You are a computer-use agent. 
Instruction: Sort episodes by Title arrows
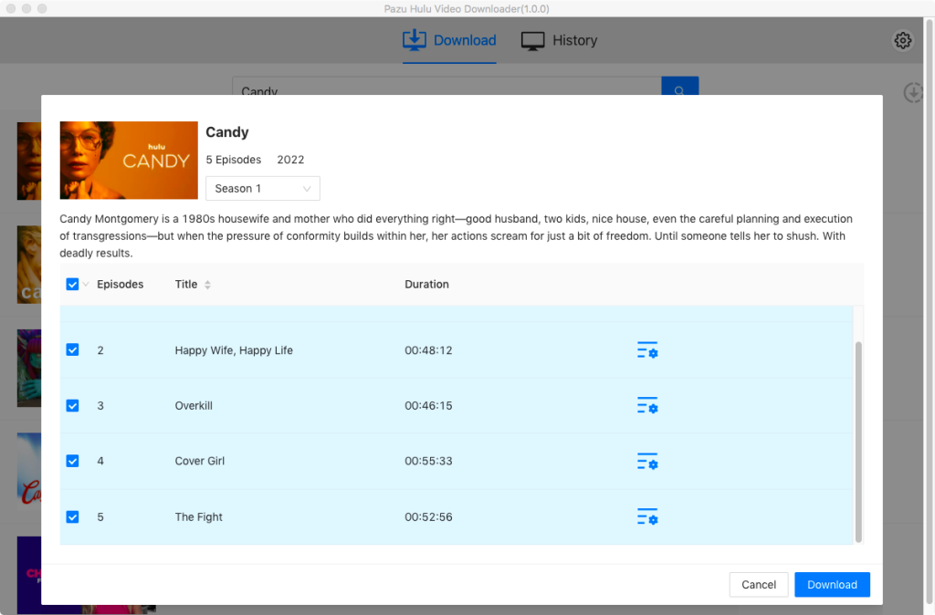pos(207,285)
